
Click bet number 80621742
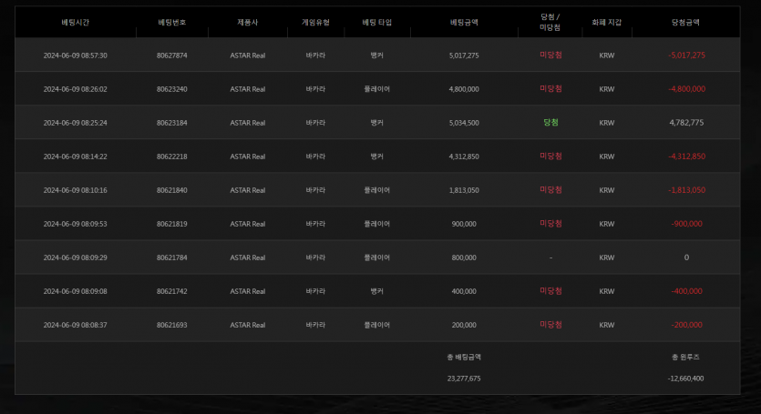pyautogui.click(x=172, y=291)
